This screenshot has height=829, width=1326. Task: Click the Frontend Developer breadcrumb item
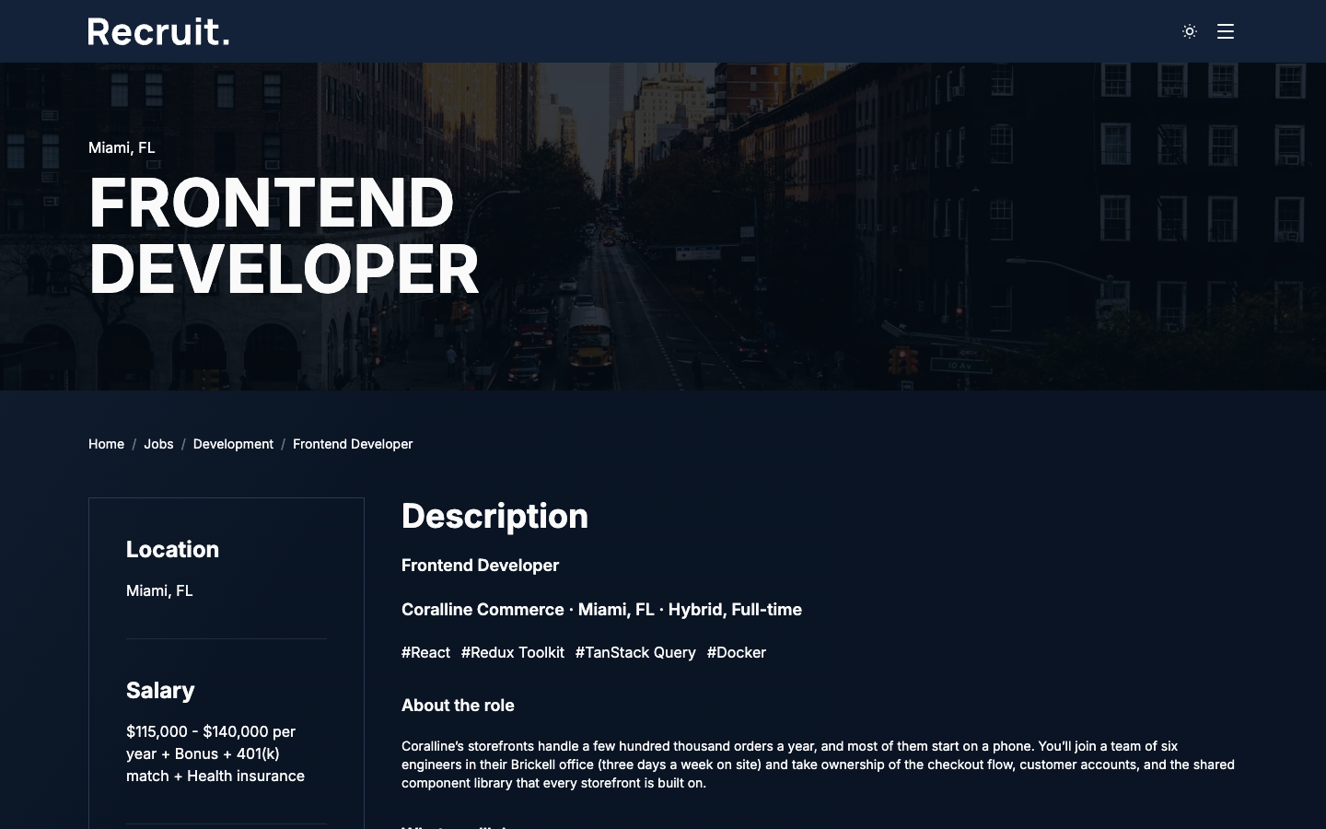tap(353, 444)
